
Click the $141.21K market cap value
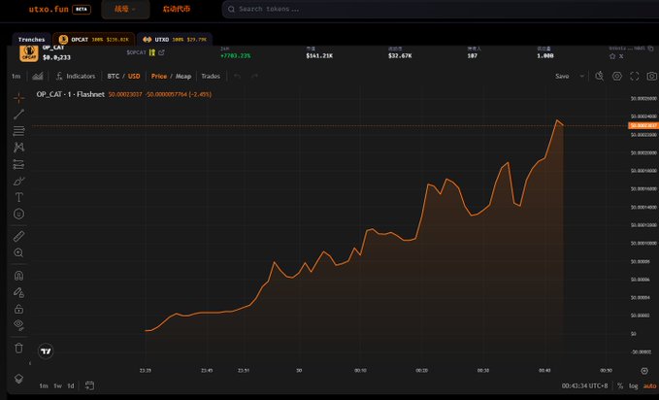click(319, 55)
